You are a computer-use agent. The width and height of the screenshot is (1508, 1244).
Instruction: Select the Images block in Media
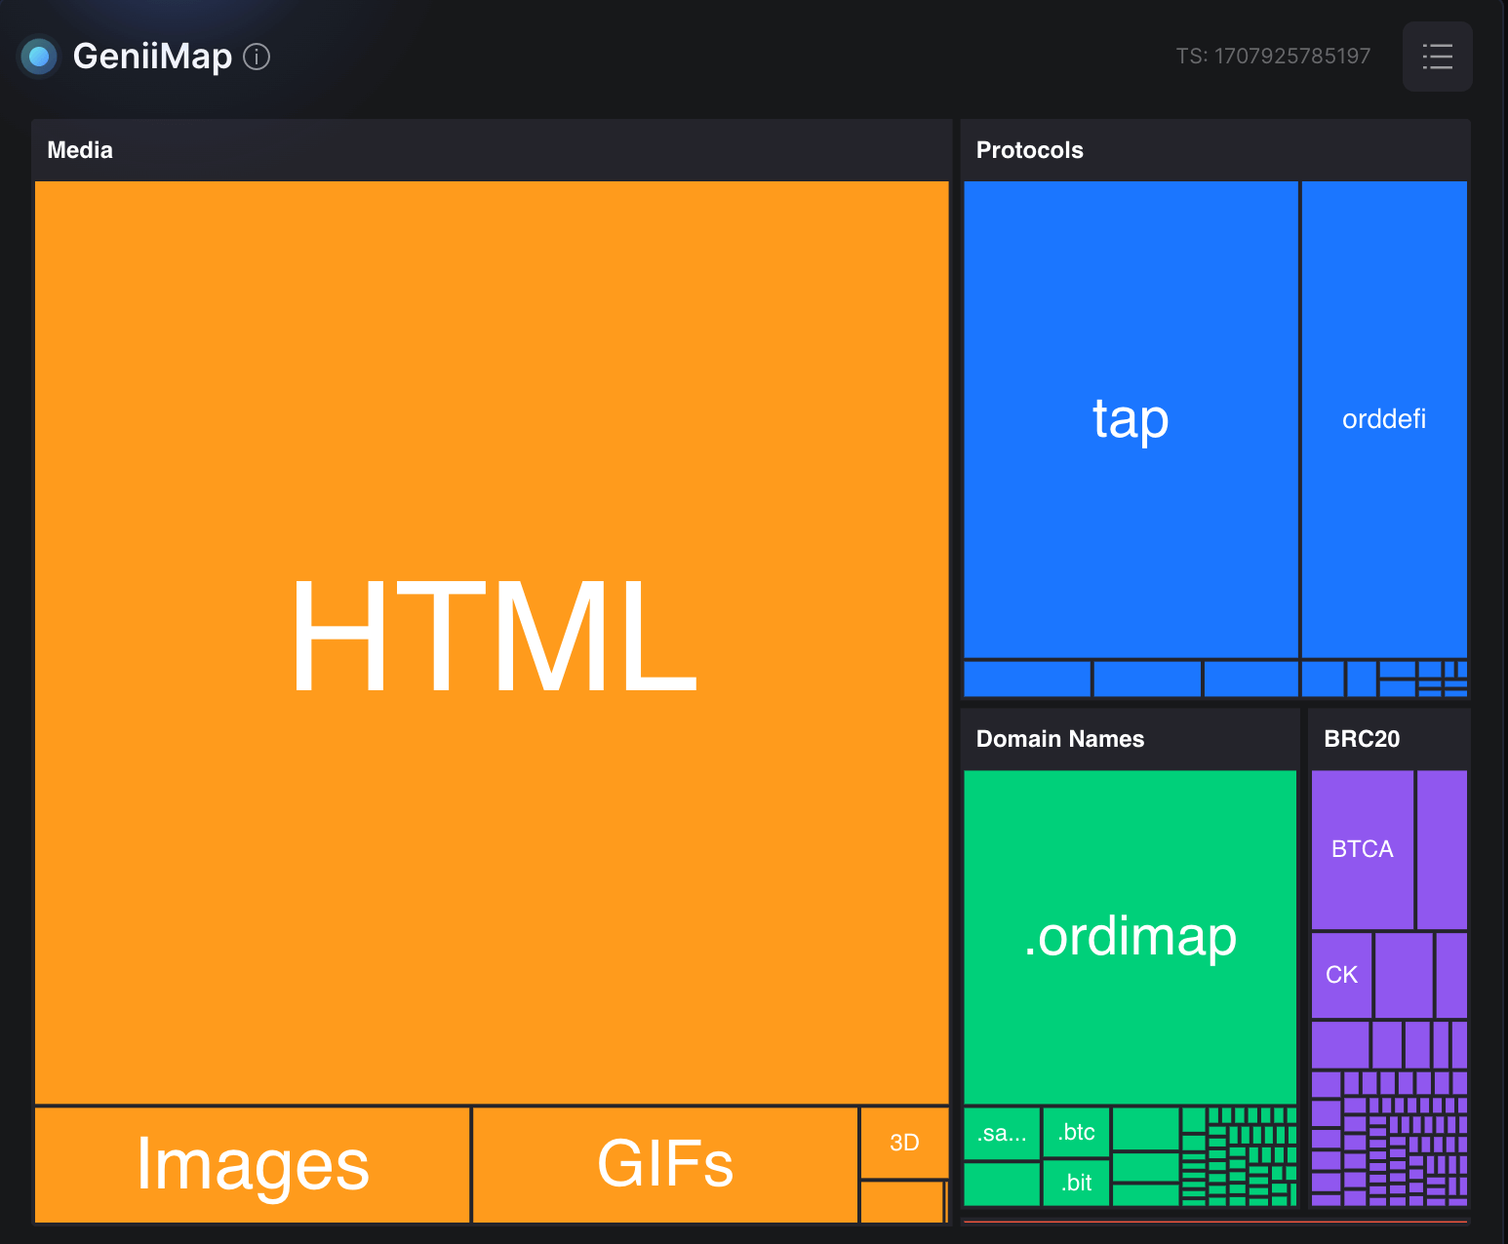[x=252, y=1164]
